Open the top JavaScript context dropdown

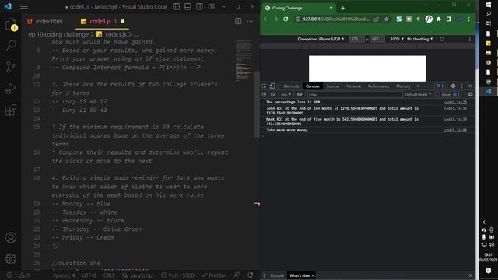click(x=286, y=95)
